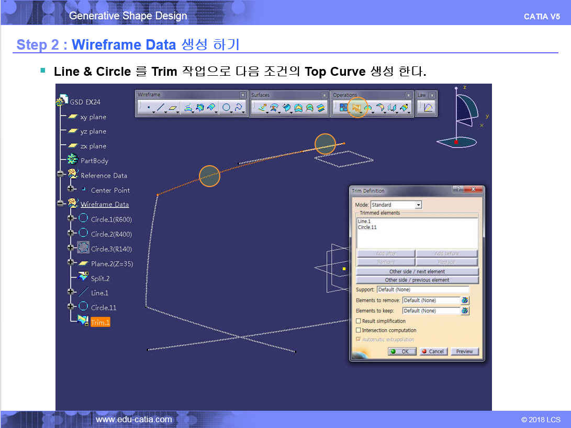Screen dimensions: 571x428
Task: Click the Plane tool in Wireframe toolbar
Action: tap(173, 108)
